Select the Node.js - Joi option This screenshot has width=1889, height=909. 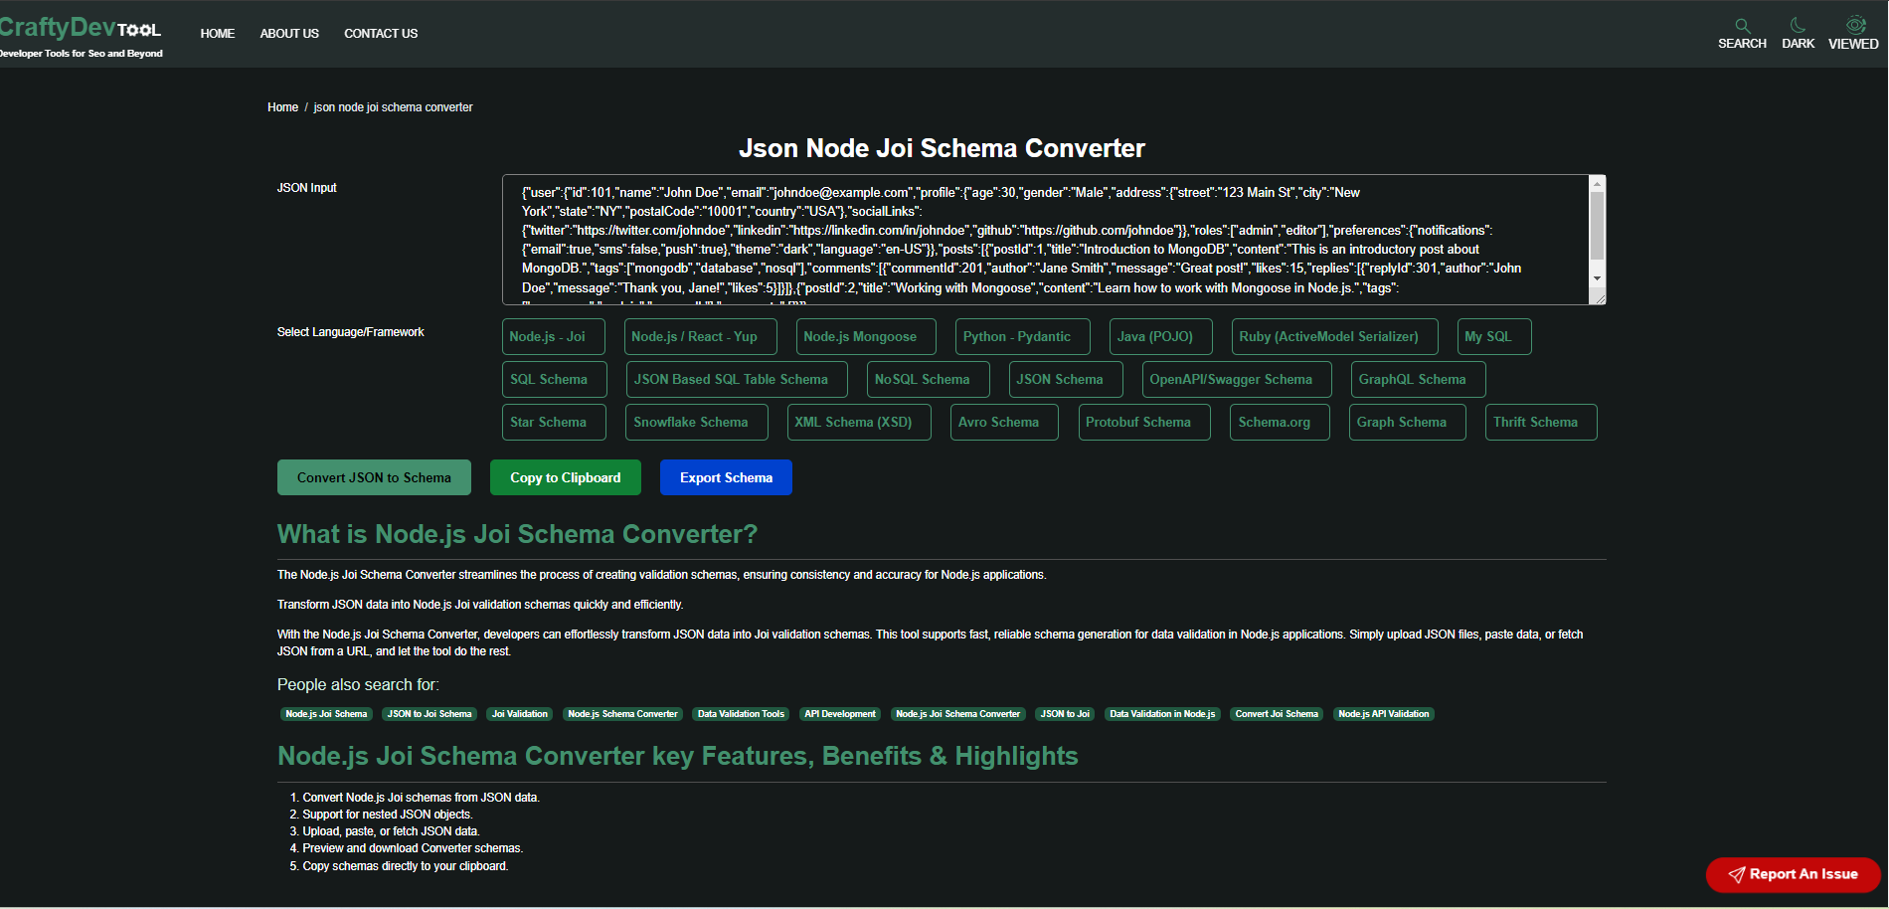pyautogui.click(x=554, y=337)
